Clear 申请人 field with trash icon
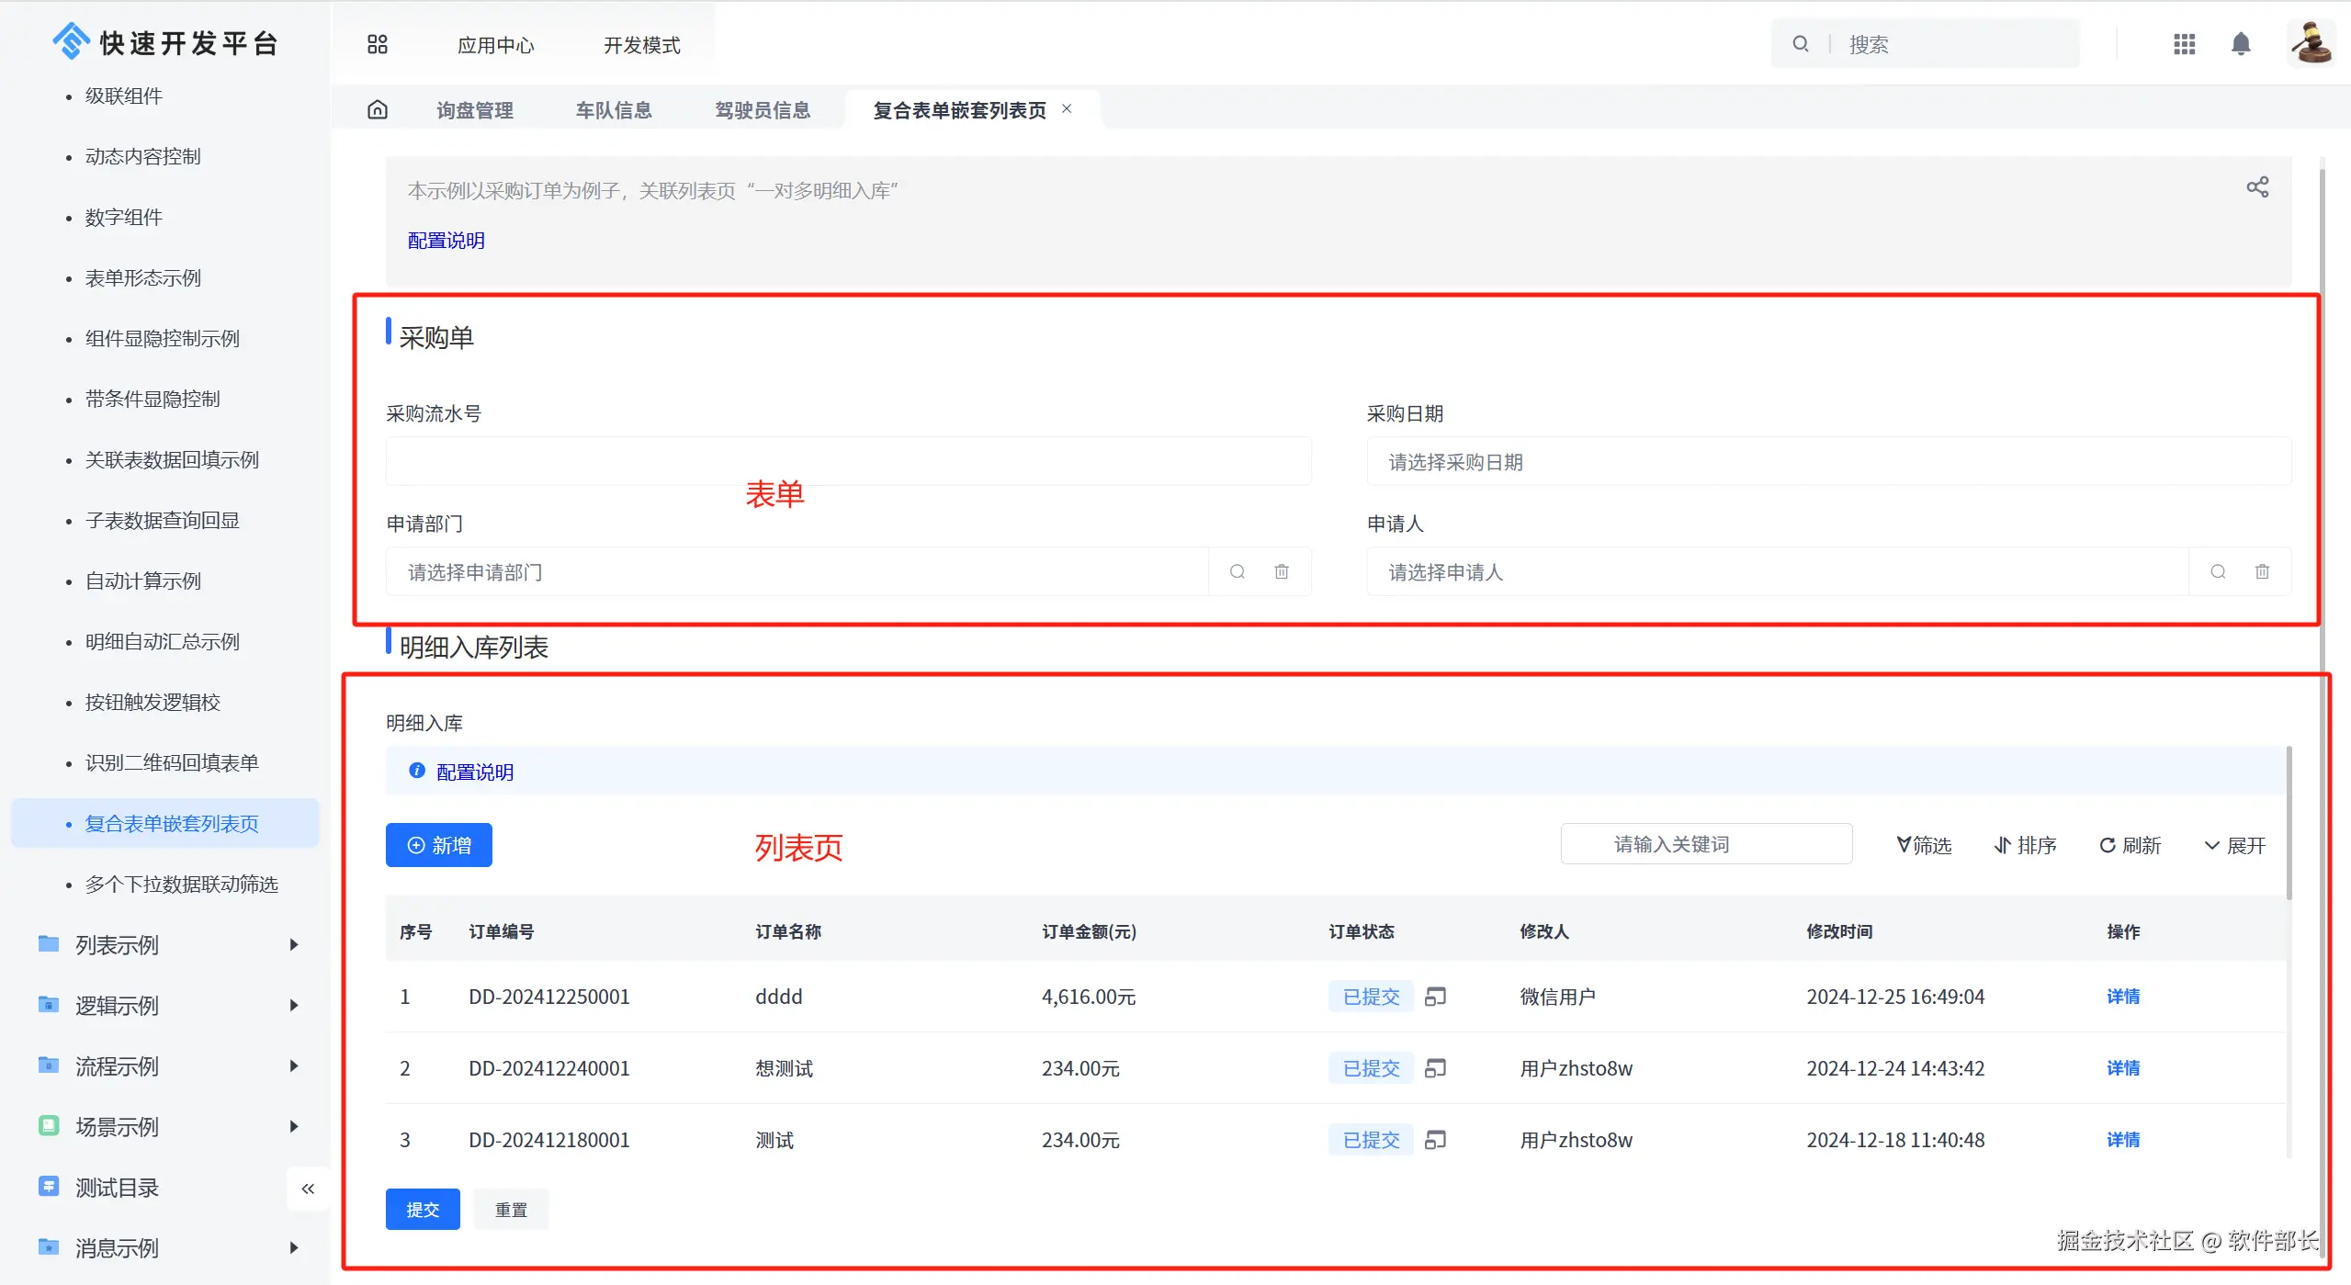Image resolution: width=2351 pixels, height=1285 pixels. click(x=2261, y=571)
